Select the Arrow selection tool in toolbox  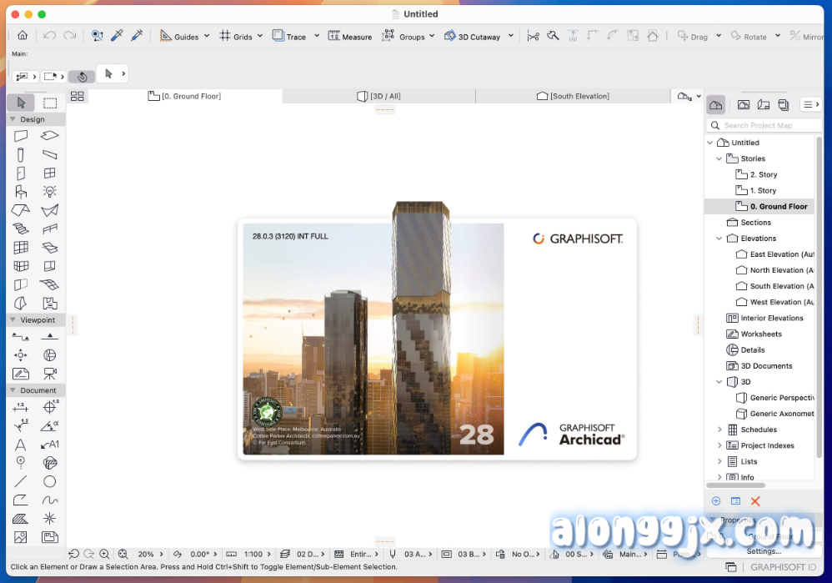tap(21, 103)
